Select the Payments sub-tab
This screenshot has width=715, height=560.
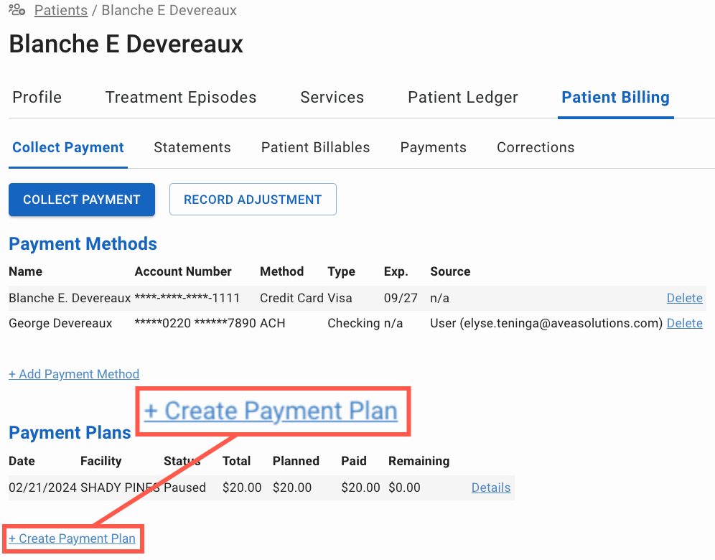coord(433,147)
